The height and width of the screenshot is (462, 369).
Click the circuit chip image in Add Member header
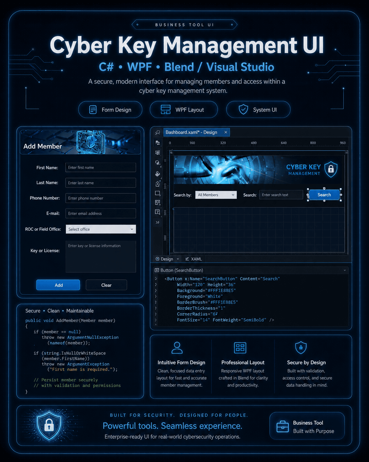pyautogui.click(x=90, y=142)
